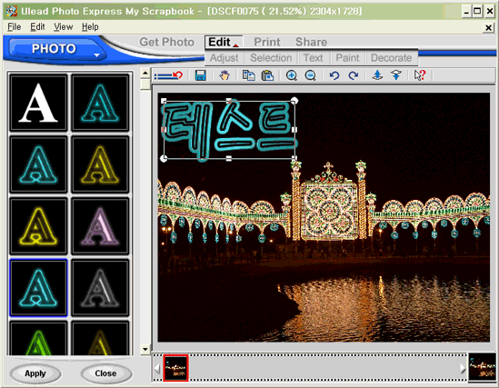This screenshot has width=499, height=388.
Task: Open the PHOTO mode dropdown
Action: (96, 55)
